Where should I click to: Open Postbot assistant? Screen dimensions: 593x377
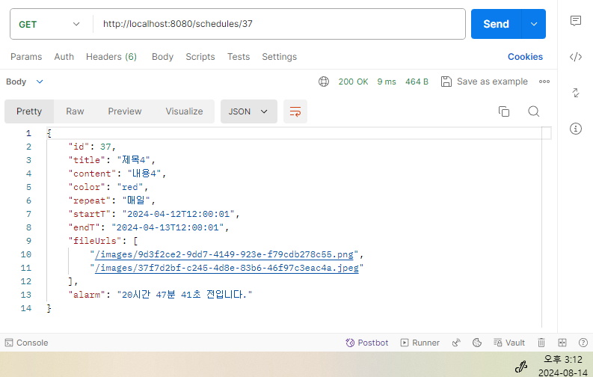coord(367,343)
